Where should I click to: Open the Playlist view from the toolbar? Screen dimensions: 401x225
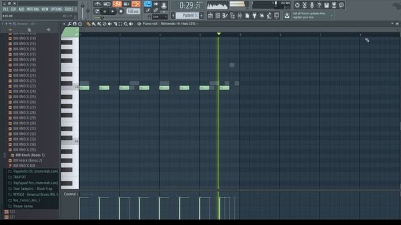pyautogui.click(x=211, y=16)
